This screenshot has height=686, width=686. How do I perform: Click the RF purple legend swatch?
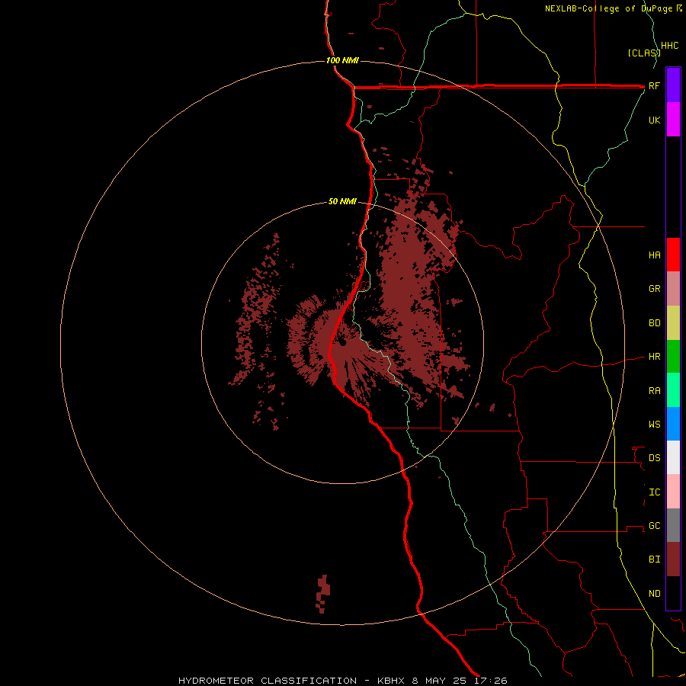pyautogui.click(x=673, y=85)
